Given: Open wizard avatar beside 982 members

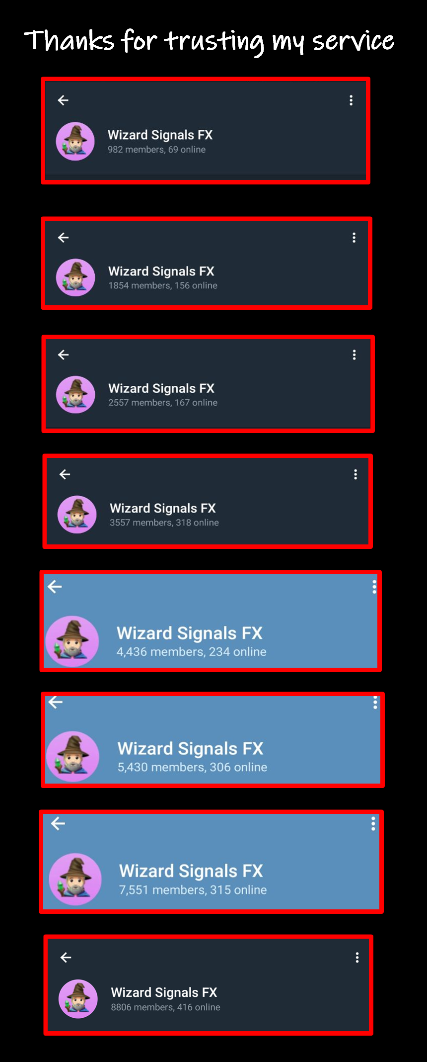Looking at the screenshot, I should (75, 141).
